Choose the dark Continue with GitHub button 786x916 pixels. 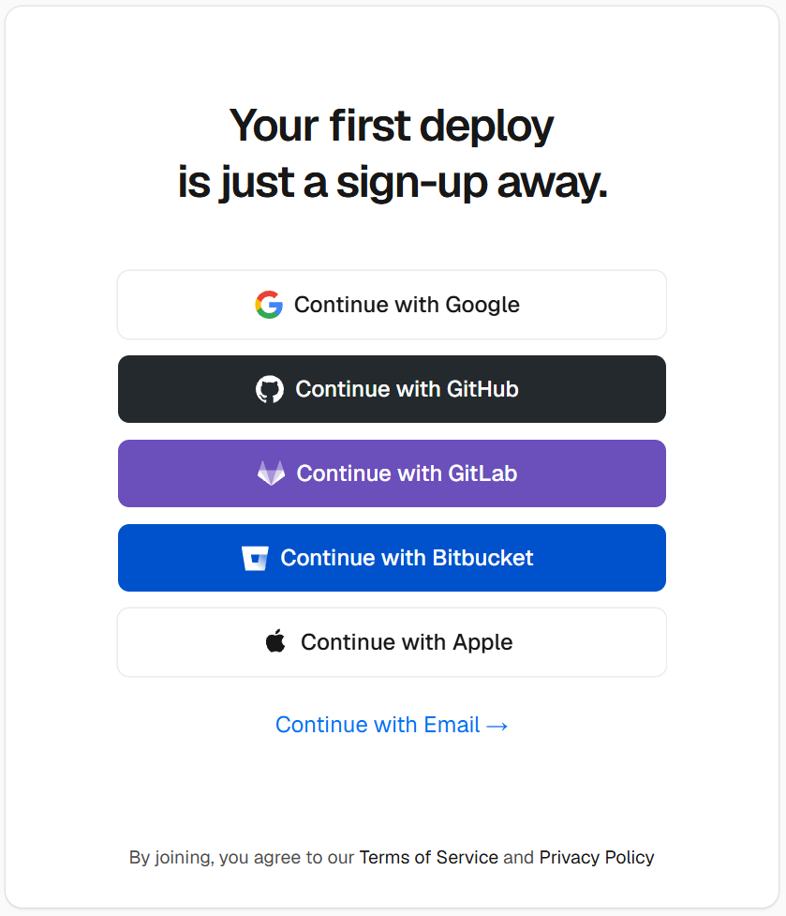[x=393, y=389]
